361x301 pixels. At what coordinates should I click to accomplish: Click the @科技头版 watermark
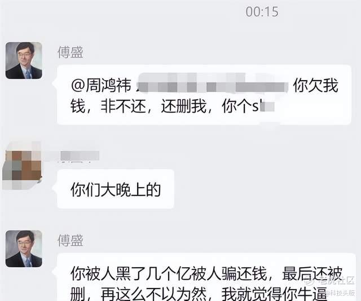coord(340,293)
